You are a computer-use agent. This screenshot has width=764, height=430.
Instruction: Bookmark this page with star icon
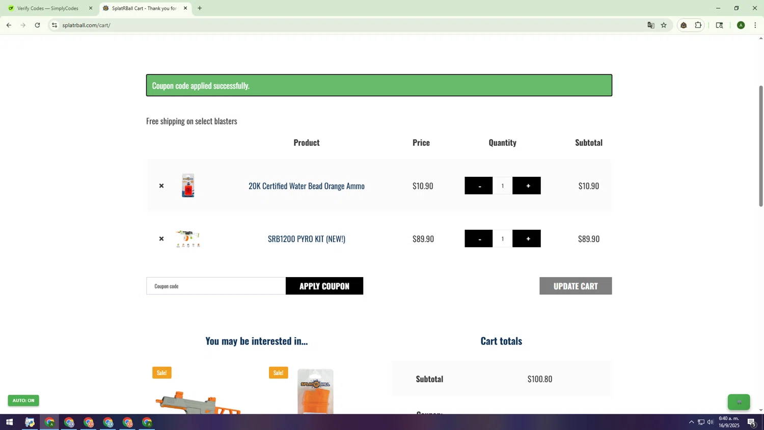(x=664, y=25)
